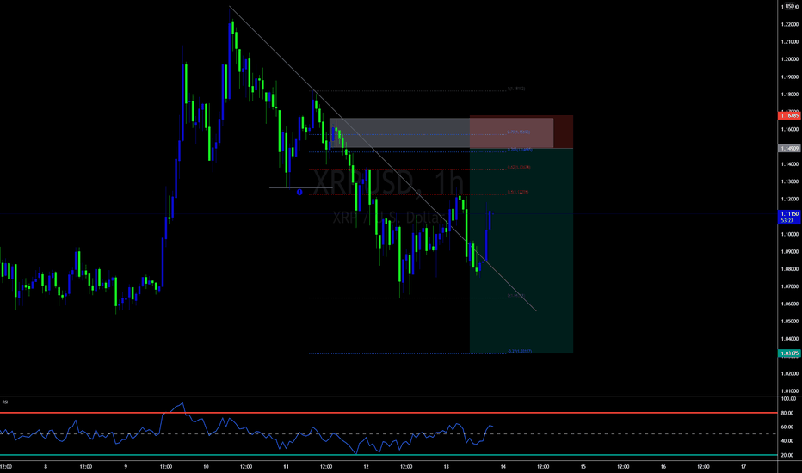802x473 pixels.
Task: Click the 1.20000 price axis label
Action: pyautogui.click(x=790, y=59)
